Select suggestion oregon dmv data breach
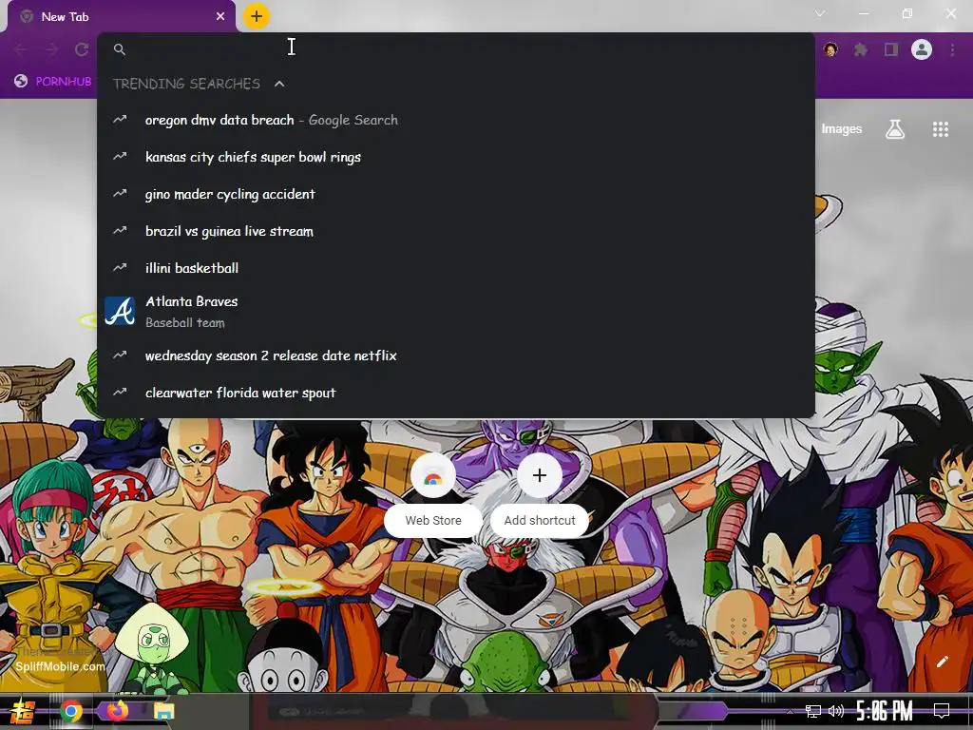The height and width of the screenshot is (730, 973). click(455, 120)
